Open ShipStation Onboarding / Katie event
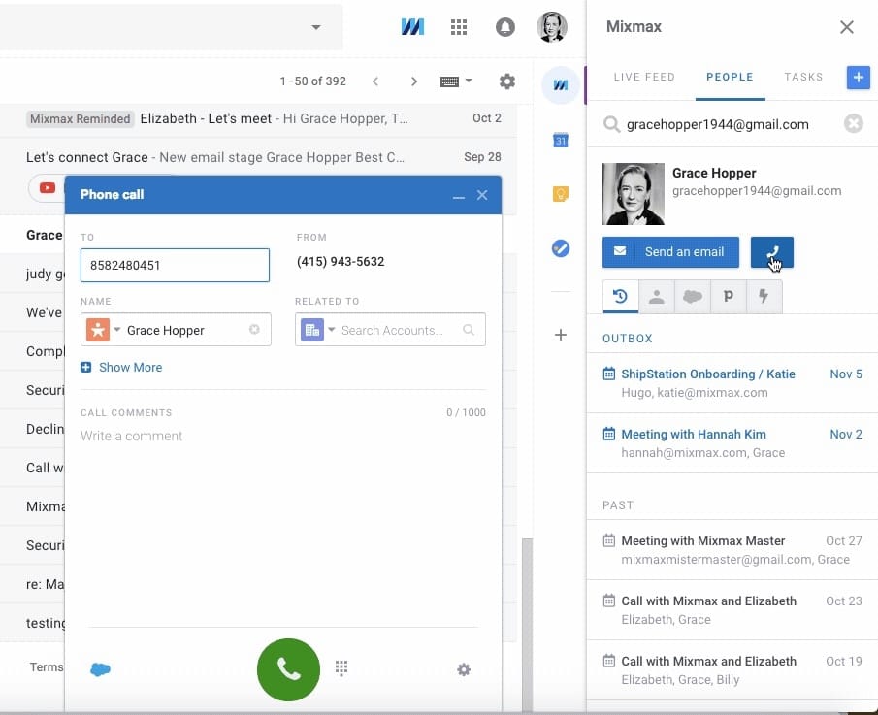 click(732, 383)
